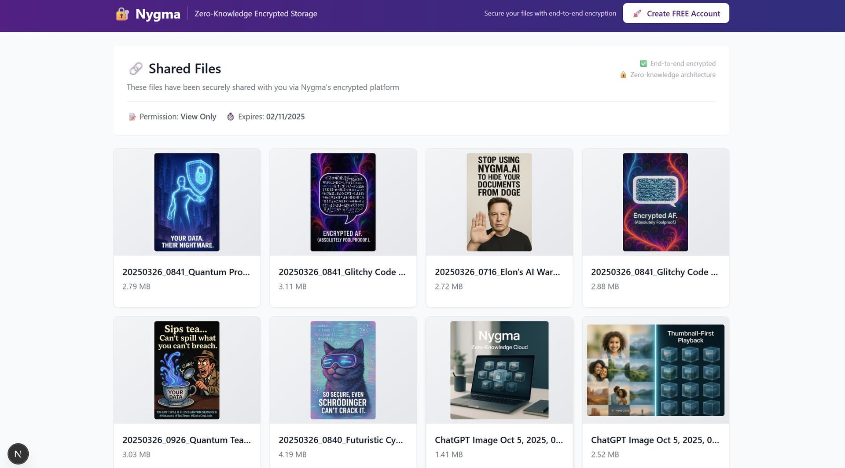Click the notepad icon next to Permission
Image resolution: width=845 pixels, height=468 pixels.
(x=132, y=117)
